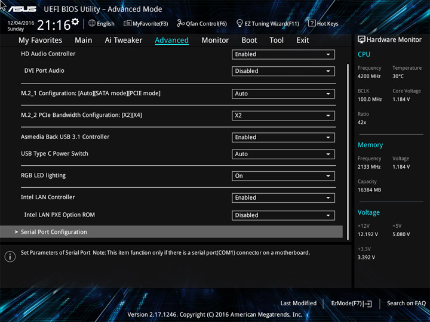The image size is (430, 322).
Task: Click the DVI Port Audio label
Action: pyautogui.click(x=44, y=70)
